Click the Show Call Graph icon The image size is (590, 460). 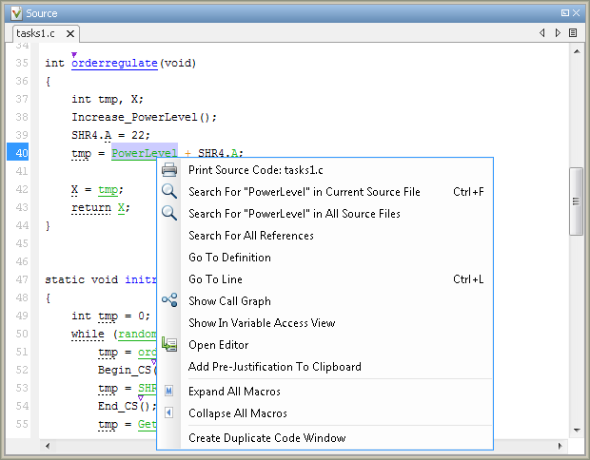pos(169,300)
